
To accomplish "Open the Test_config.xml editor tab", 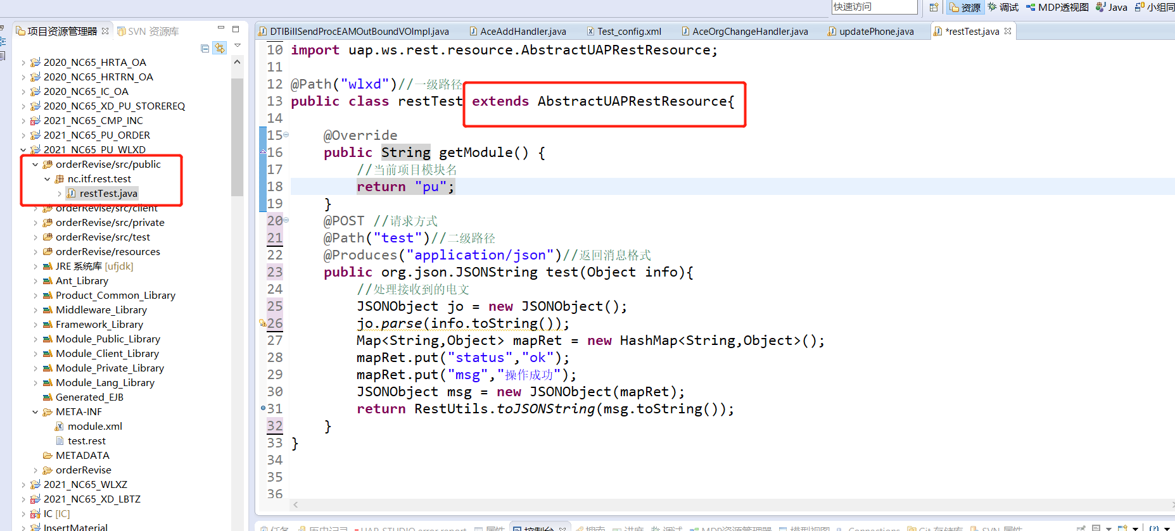I will (x=624, y=31).
